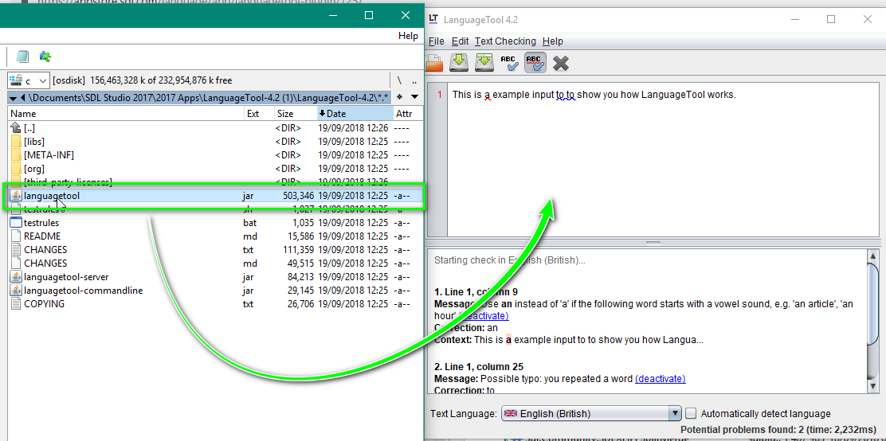Click the Save icon in LanguageTool toolbar
This screenshot has height=441, width=886.
459,62
